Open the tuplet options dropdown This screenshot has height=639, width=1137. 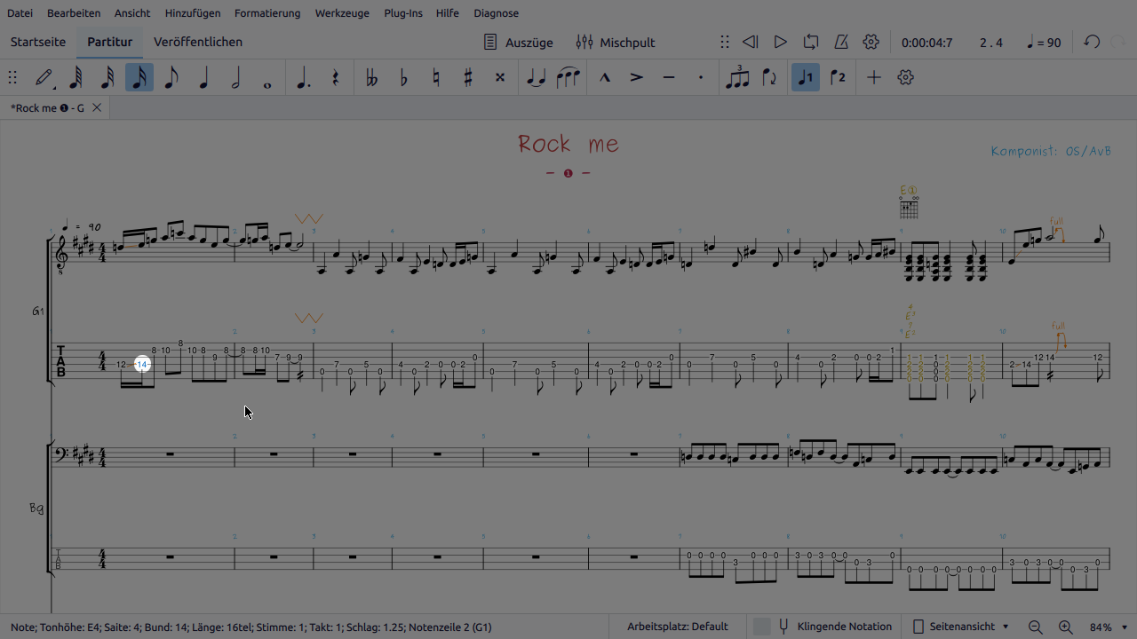(737, 78)
